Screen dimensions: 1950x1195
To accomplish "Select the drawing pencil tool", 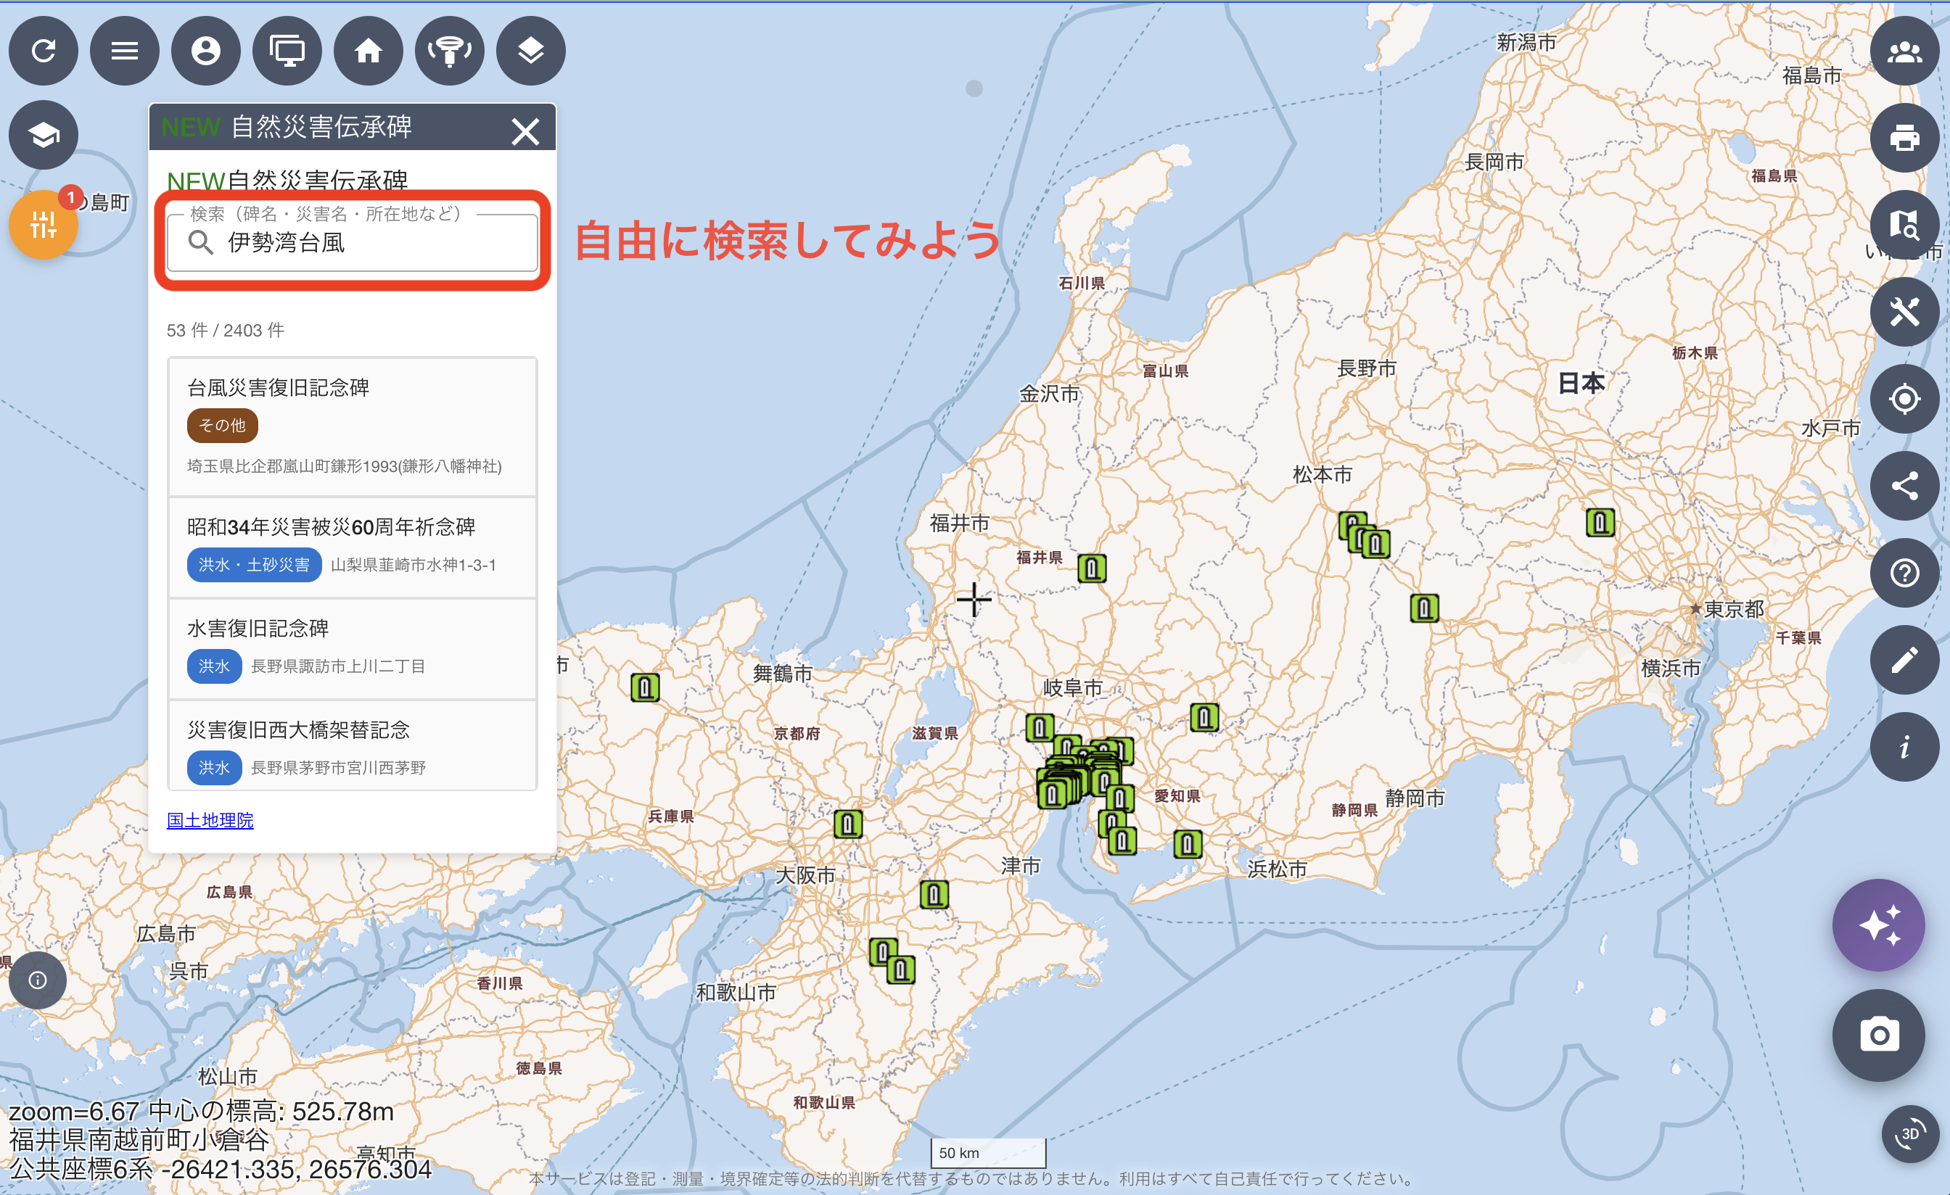I will (1905, 661).
